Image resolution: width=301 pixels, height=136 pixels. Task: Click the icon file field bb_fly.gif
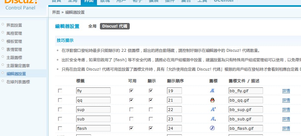coord(246,91)
